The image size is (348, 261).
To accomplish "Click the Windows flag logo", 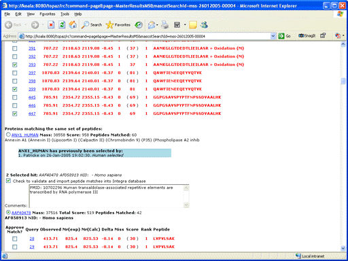I will (340, 14).
